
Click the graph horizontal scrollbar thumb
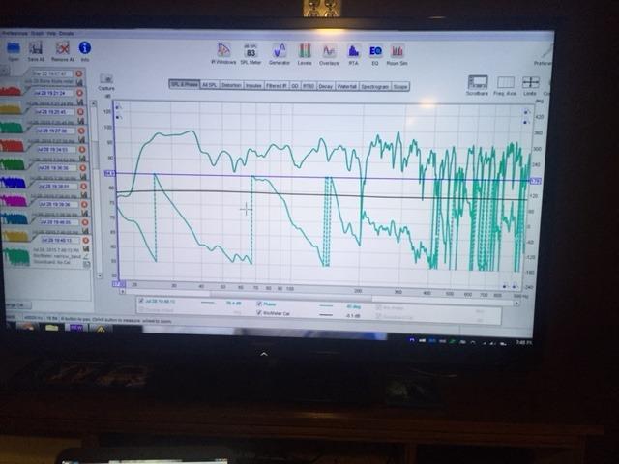click(291, 295)
